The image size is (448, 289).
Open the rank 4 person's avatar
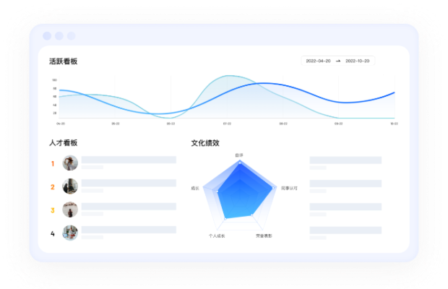click(x=70, y=233)
